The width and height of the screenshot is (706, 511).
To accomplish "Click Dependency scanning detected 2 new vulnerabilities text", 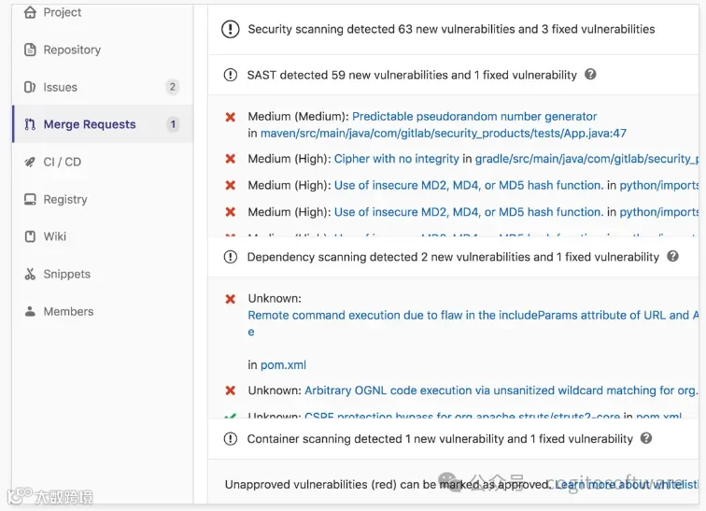I will 453,257.
